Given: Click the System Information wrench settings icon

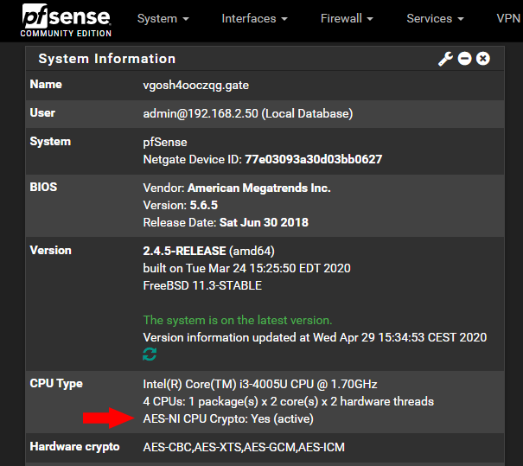Looking at the screenshot, I should tap(445, 59).
